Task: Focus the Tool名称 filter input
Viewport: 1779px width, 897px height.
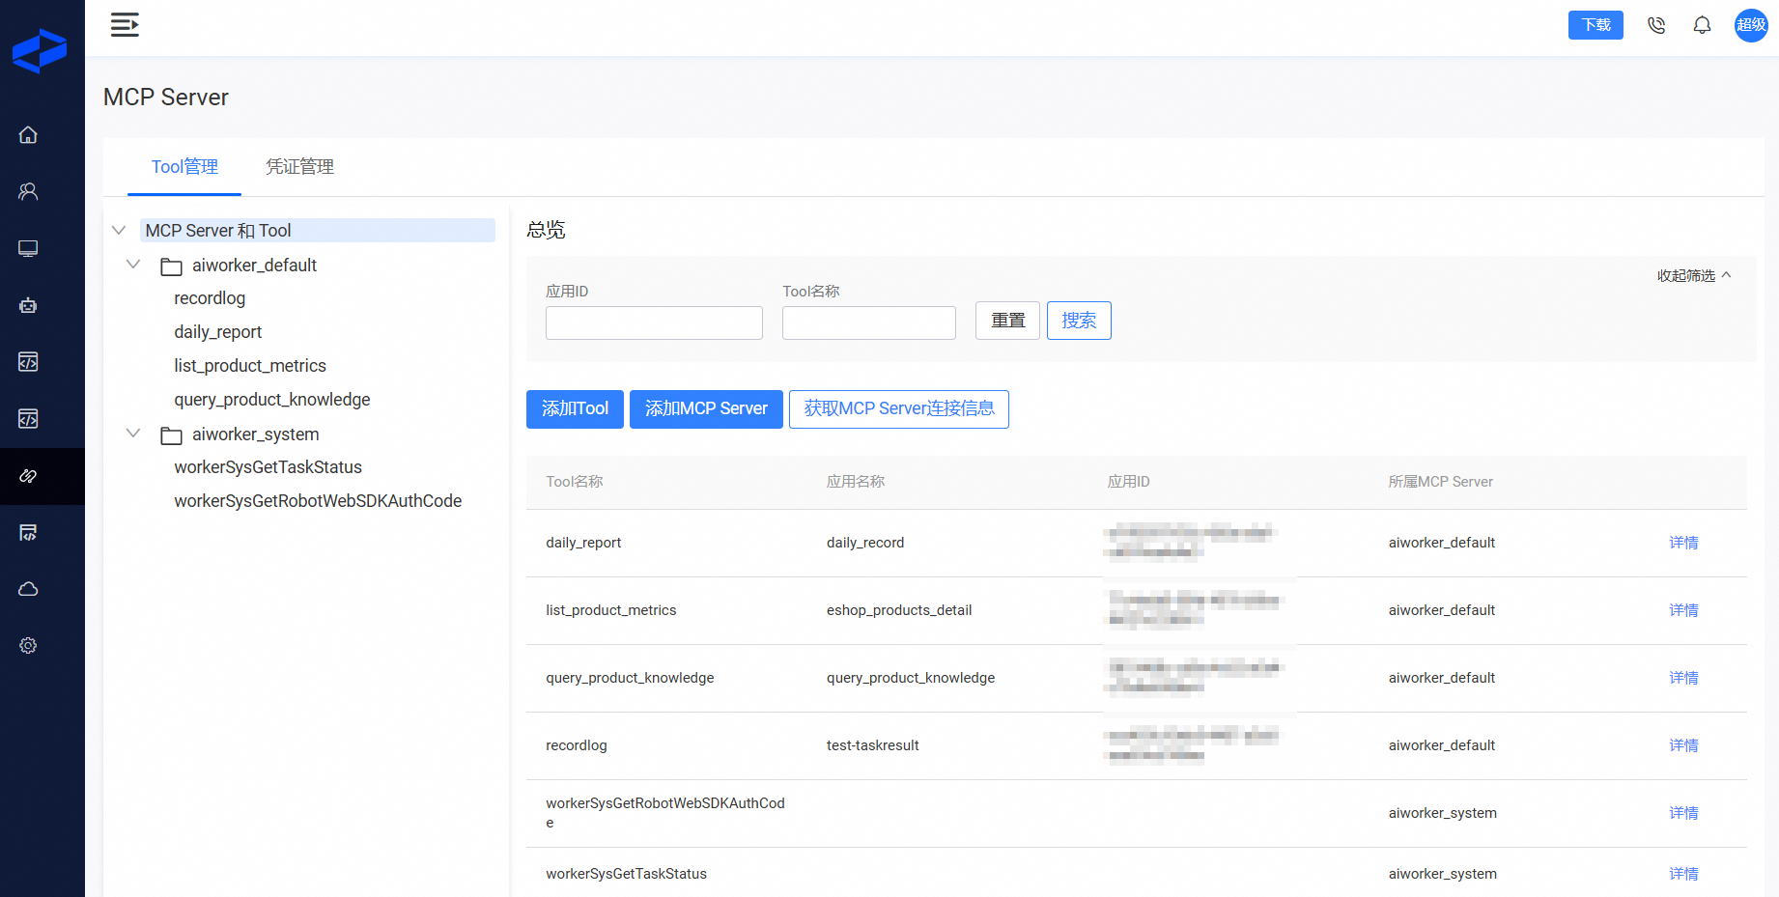Action: point(869,322)
